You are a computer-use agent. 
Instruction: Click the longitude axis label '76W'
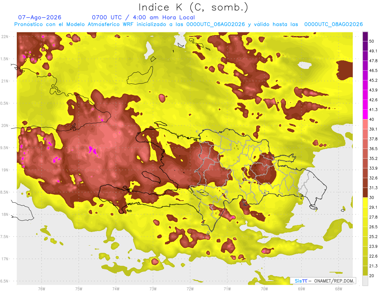(41, 289)
